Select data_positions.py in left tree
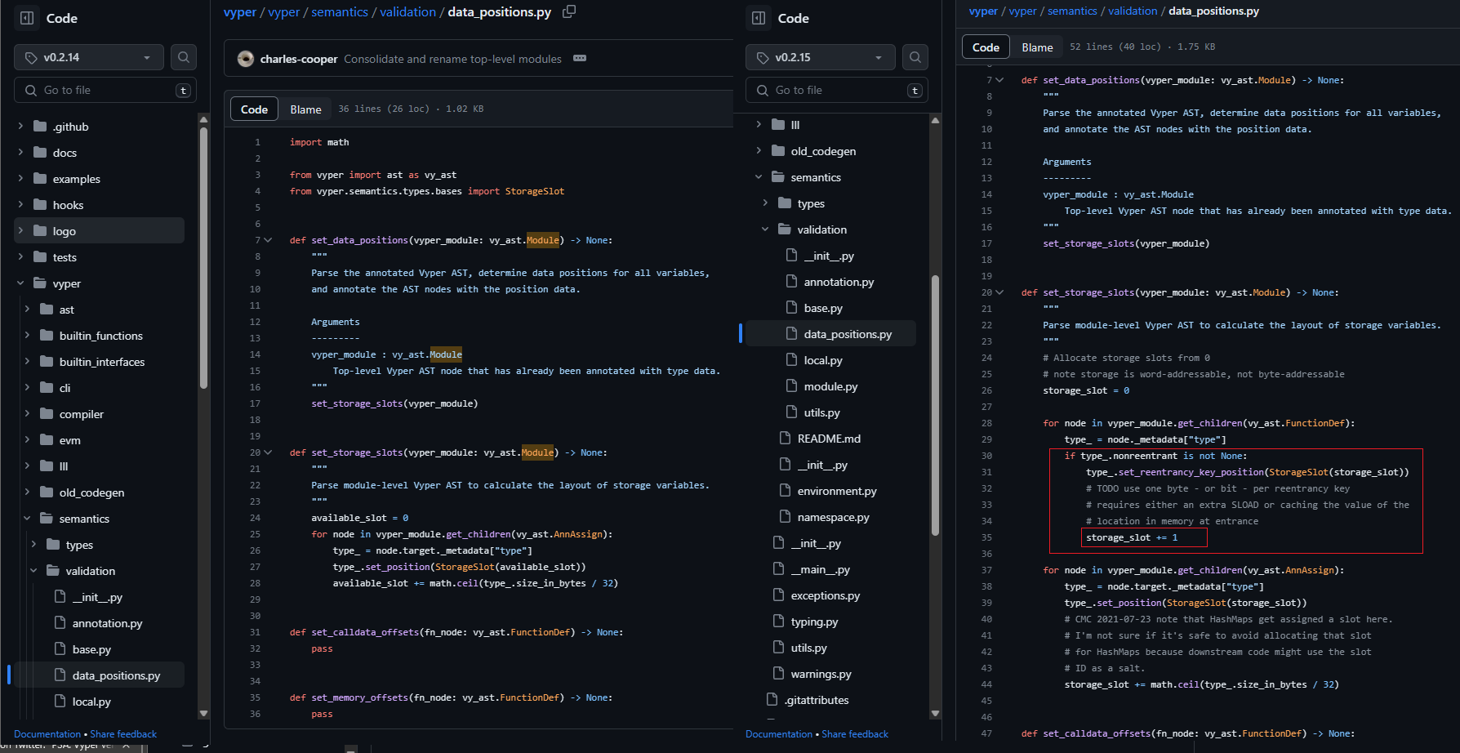 (x=100, y=675)
